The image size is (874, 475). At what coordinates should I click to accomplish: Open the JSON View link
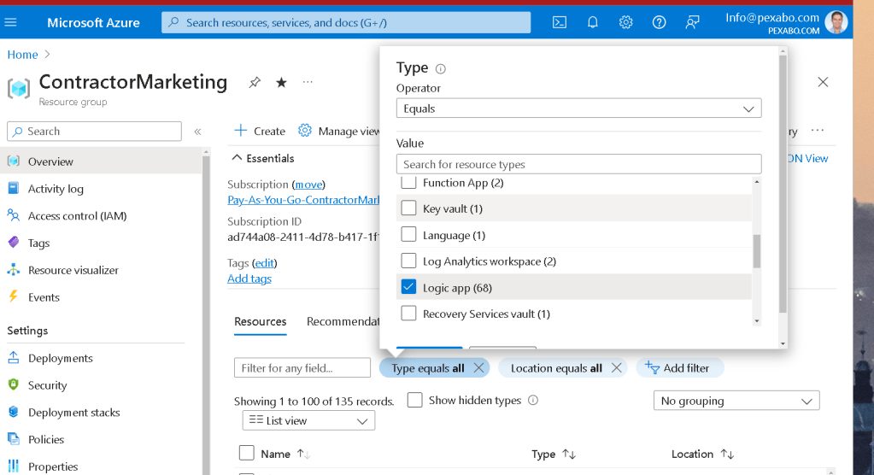[807, 158]
